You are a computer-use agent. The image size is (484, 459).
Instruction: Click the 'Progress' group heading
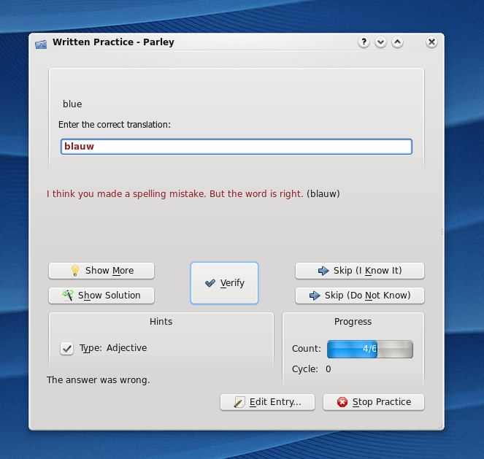pos(353,321)
